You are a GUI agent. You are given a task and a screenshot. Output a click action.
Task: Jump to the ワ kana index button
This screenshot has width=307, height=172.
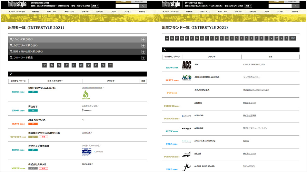click(x=110, y=65)
